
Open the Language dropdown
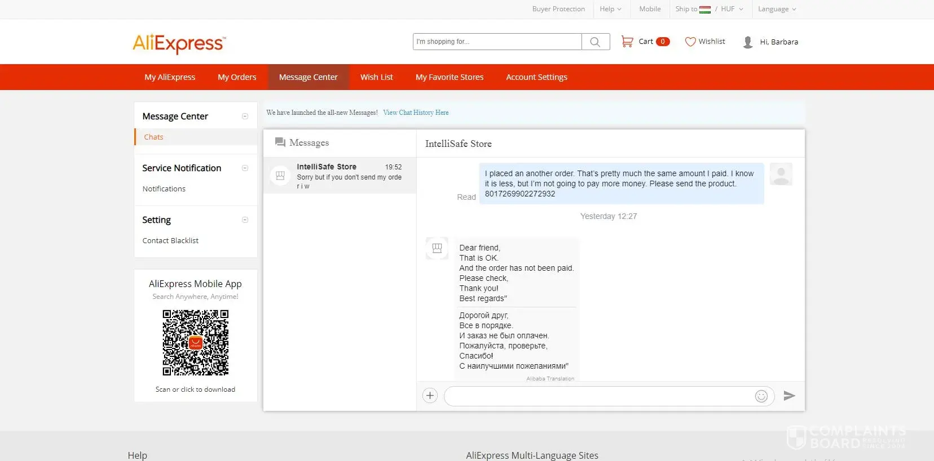777,9
